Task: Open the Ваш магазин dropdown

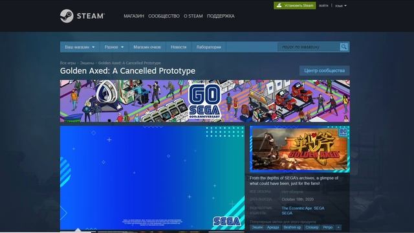Action: pyautogui.click(x=80, y=47)
